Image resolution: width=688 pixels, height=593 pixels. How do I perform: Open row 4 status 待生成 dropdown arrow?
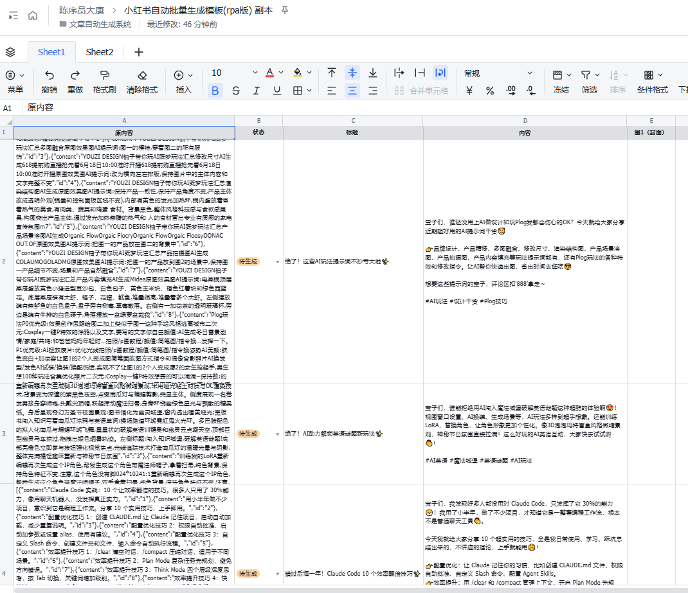coord(277,574)
